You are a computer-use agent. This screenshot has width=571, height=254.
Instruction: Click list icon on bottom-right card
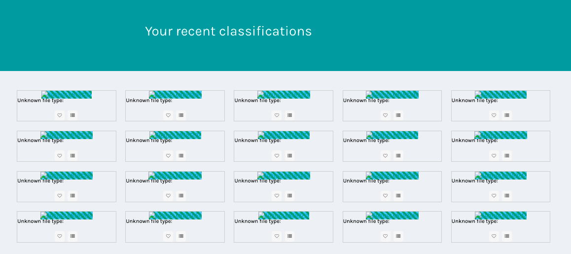tap(506, 236)
